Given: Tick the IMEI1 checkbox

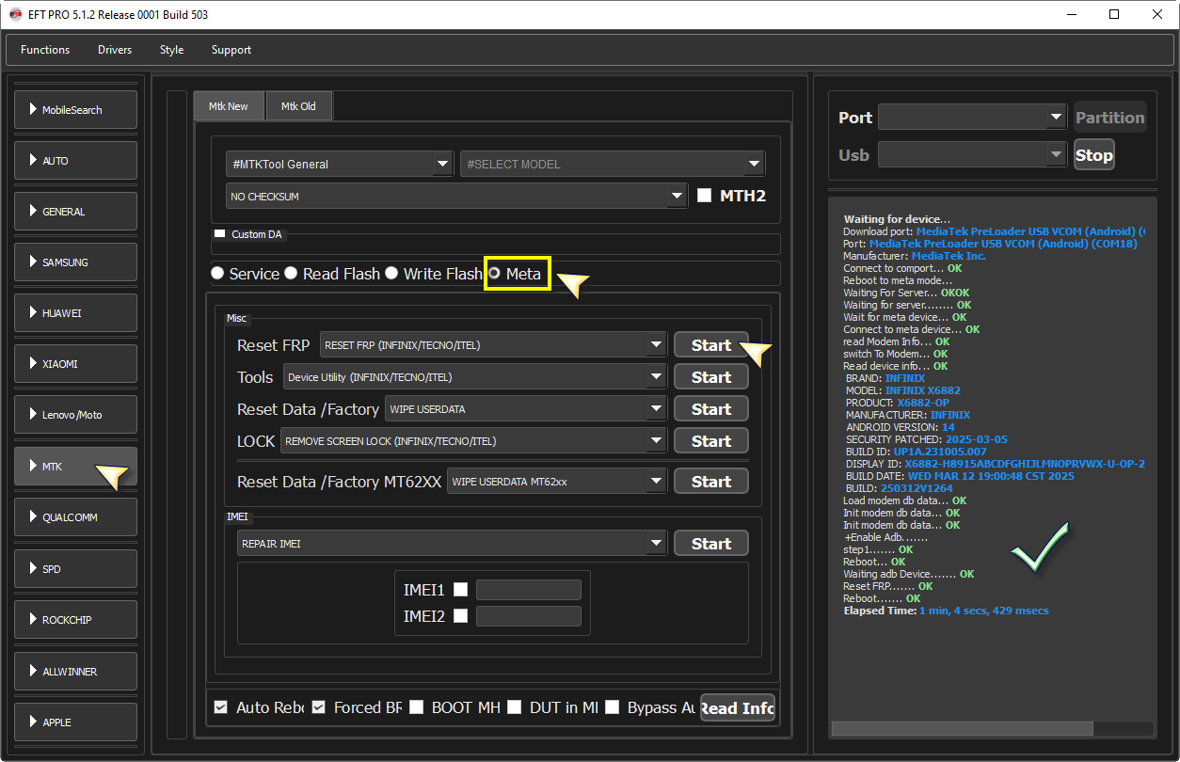Looking at the screenshot, I should 461,590.
